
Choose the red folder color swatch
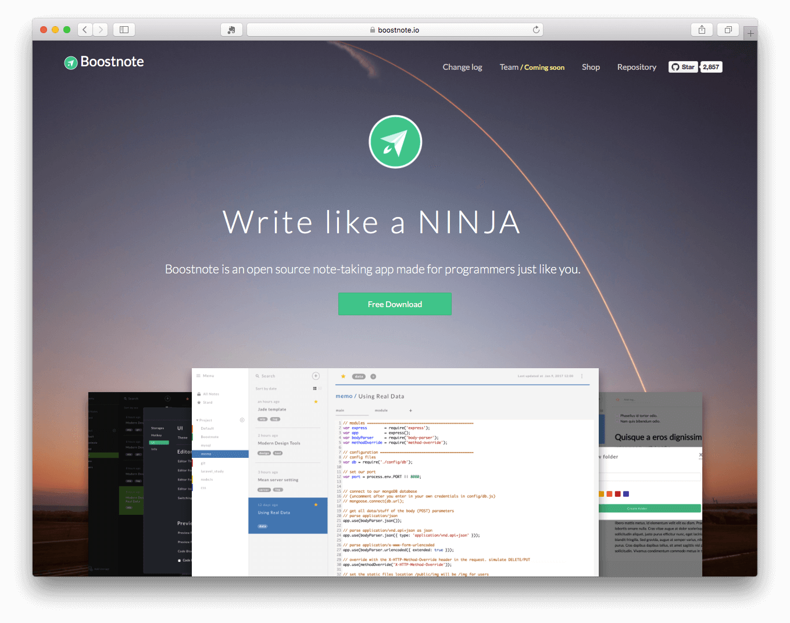[617, 494]
